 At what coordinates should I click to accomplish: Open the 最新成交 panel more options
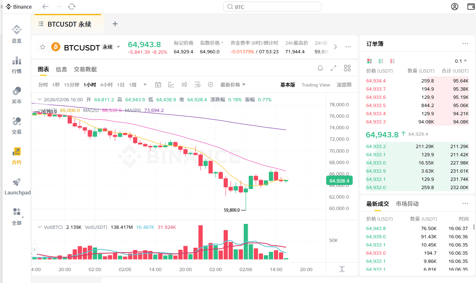465,203
